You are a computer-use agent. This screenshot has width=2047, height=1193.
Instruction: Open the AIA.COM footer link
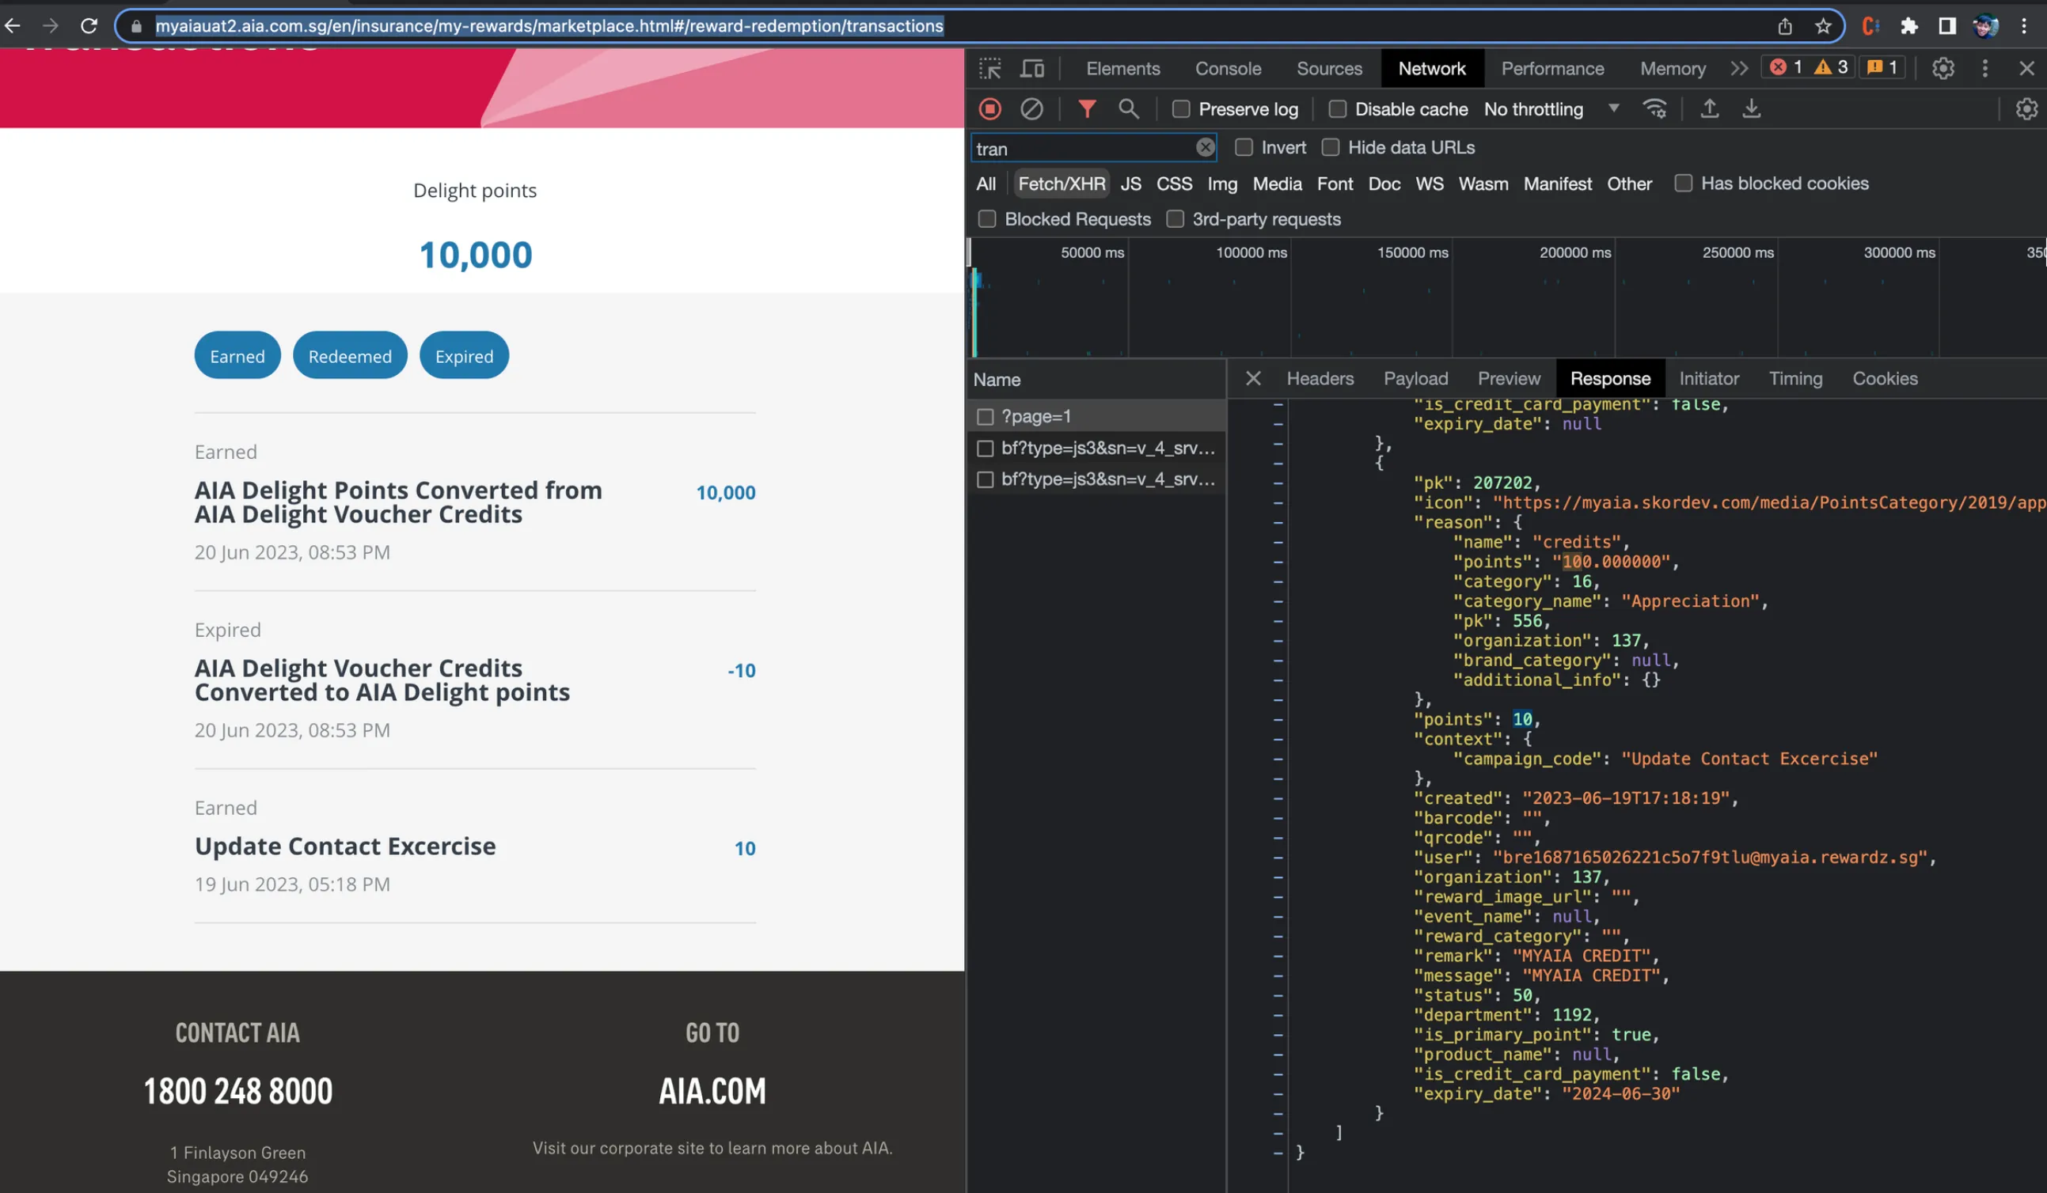[x=712, y=1092]
